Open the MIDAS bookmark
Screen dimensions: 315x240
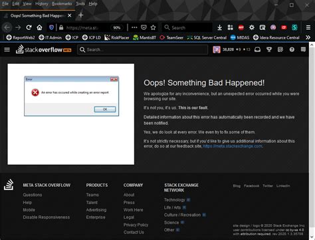240,37
